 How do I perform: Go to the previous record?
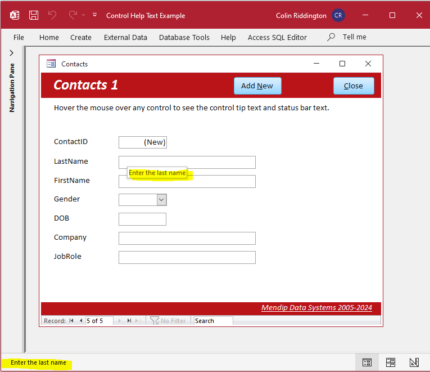click(x=80, y=320)
